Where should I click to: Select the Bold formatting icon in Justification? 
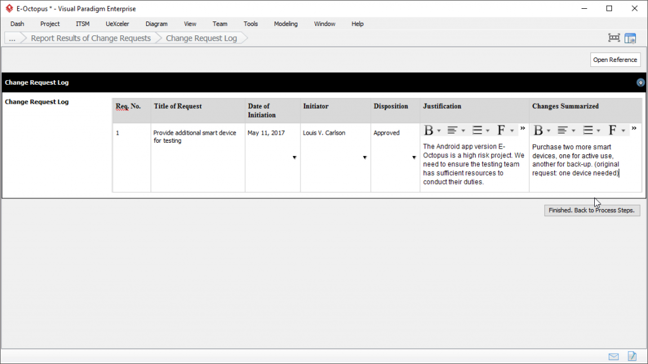pos(428,130)
